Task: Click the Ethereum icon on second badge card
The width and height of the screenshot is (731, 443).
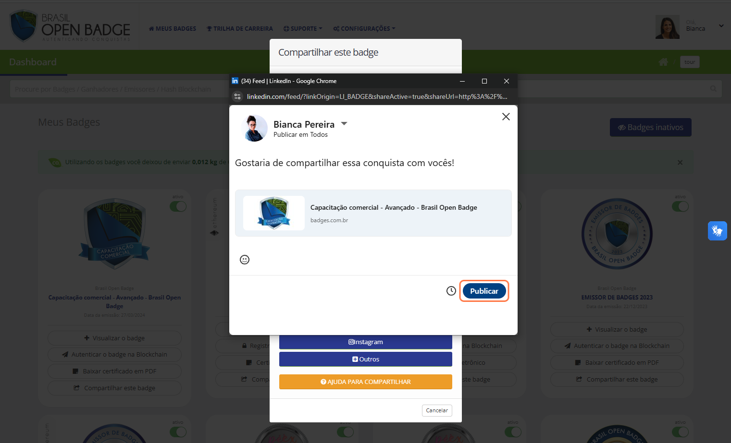Action: [214, 233]
